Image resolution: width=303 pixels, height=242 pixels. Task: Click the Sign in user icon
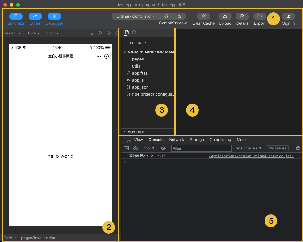click(x=289, y=16)
